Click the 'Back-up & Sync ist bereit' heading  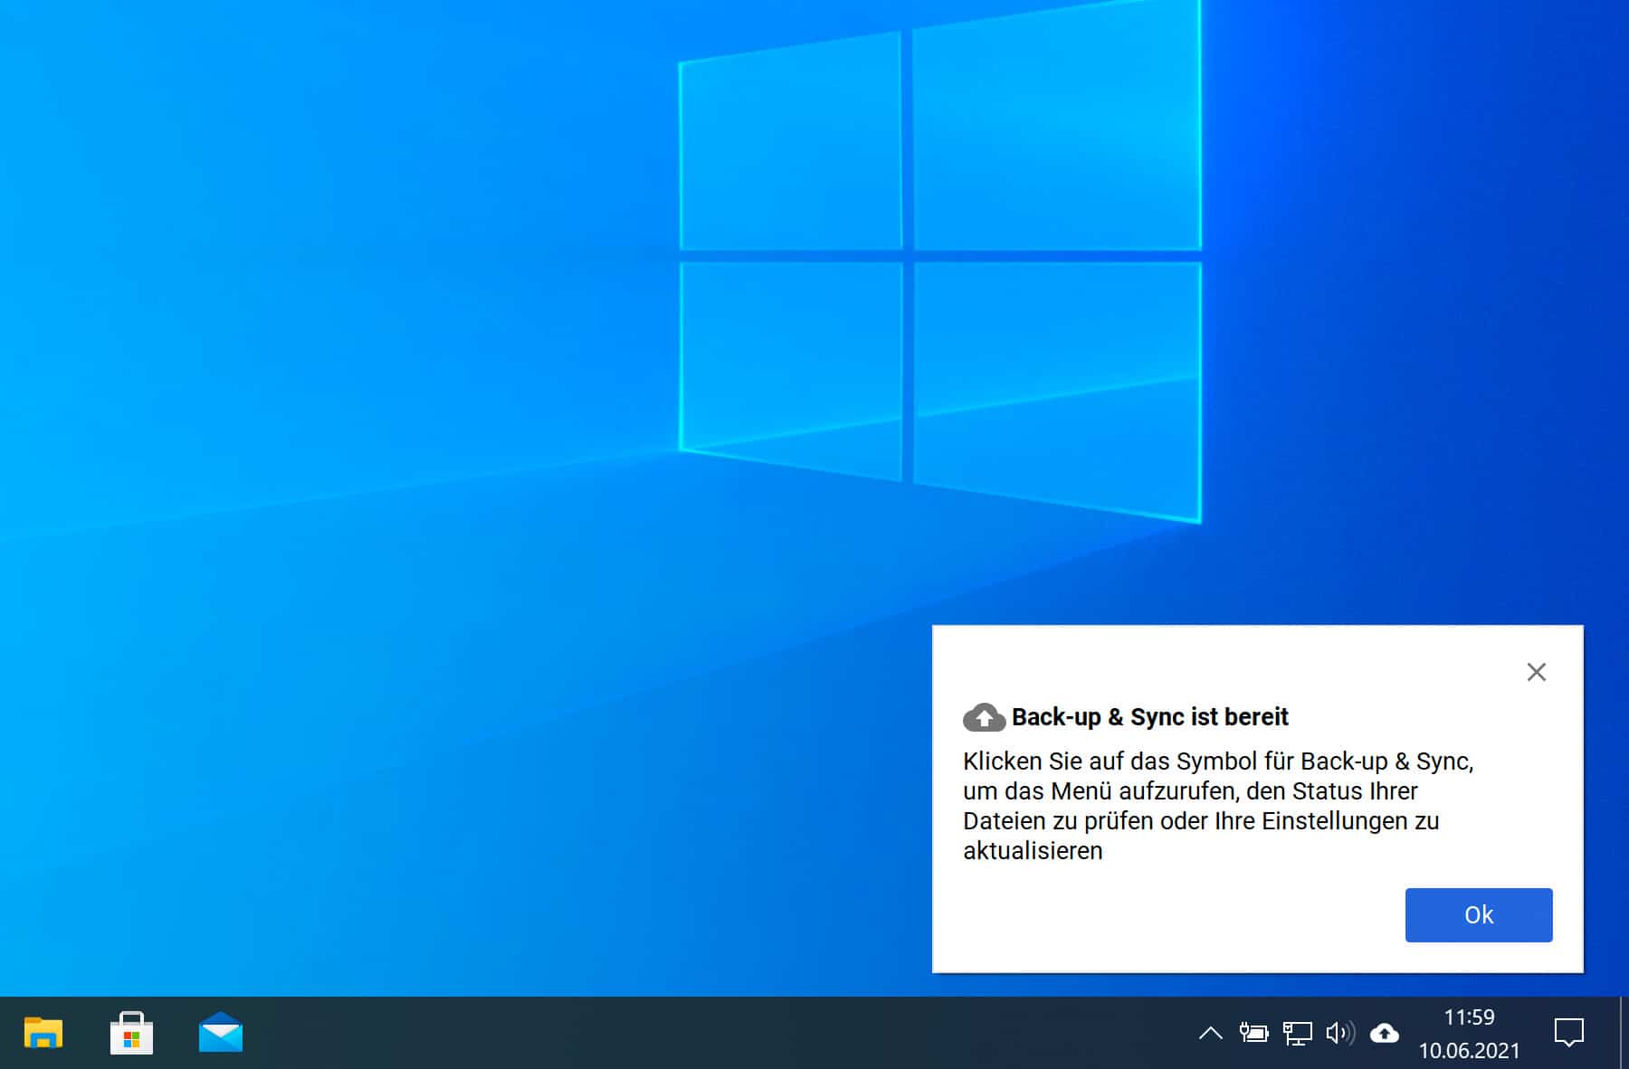(1149, 717)
